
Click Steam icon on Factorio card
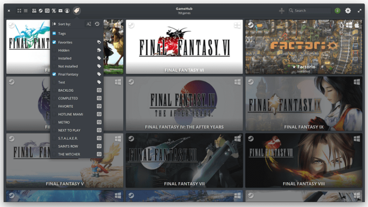click(x=251, y=25)
